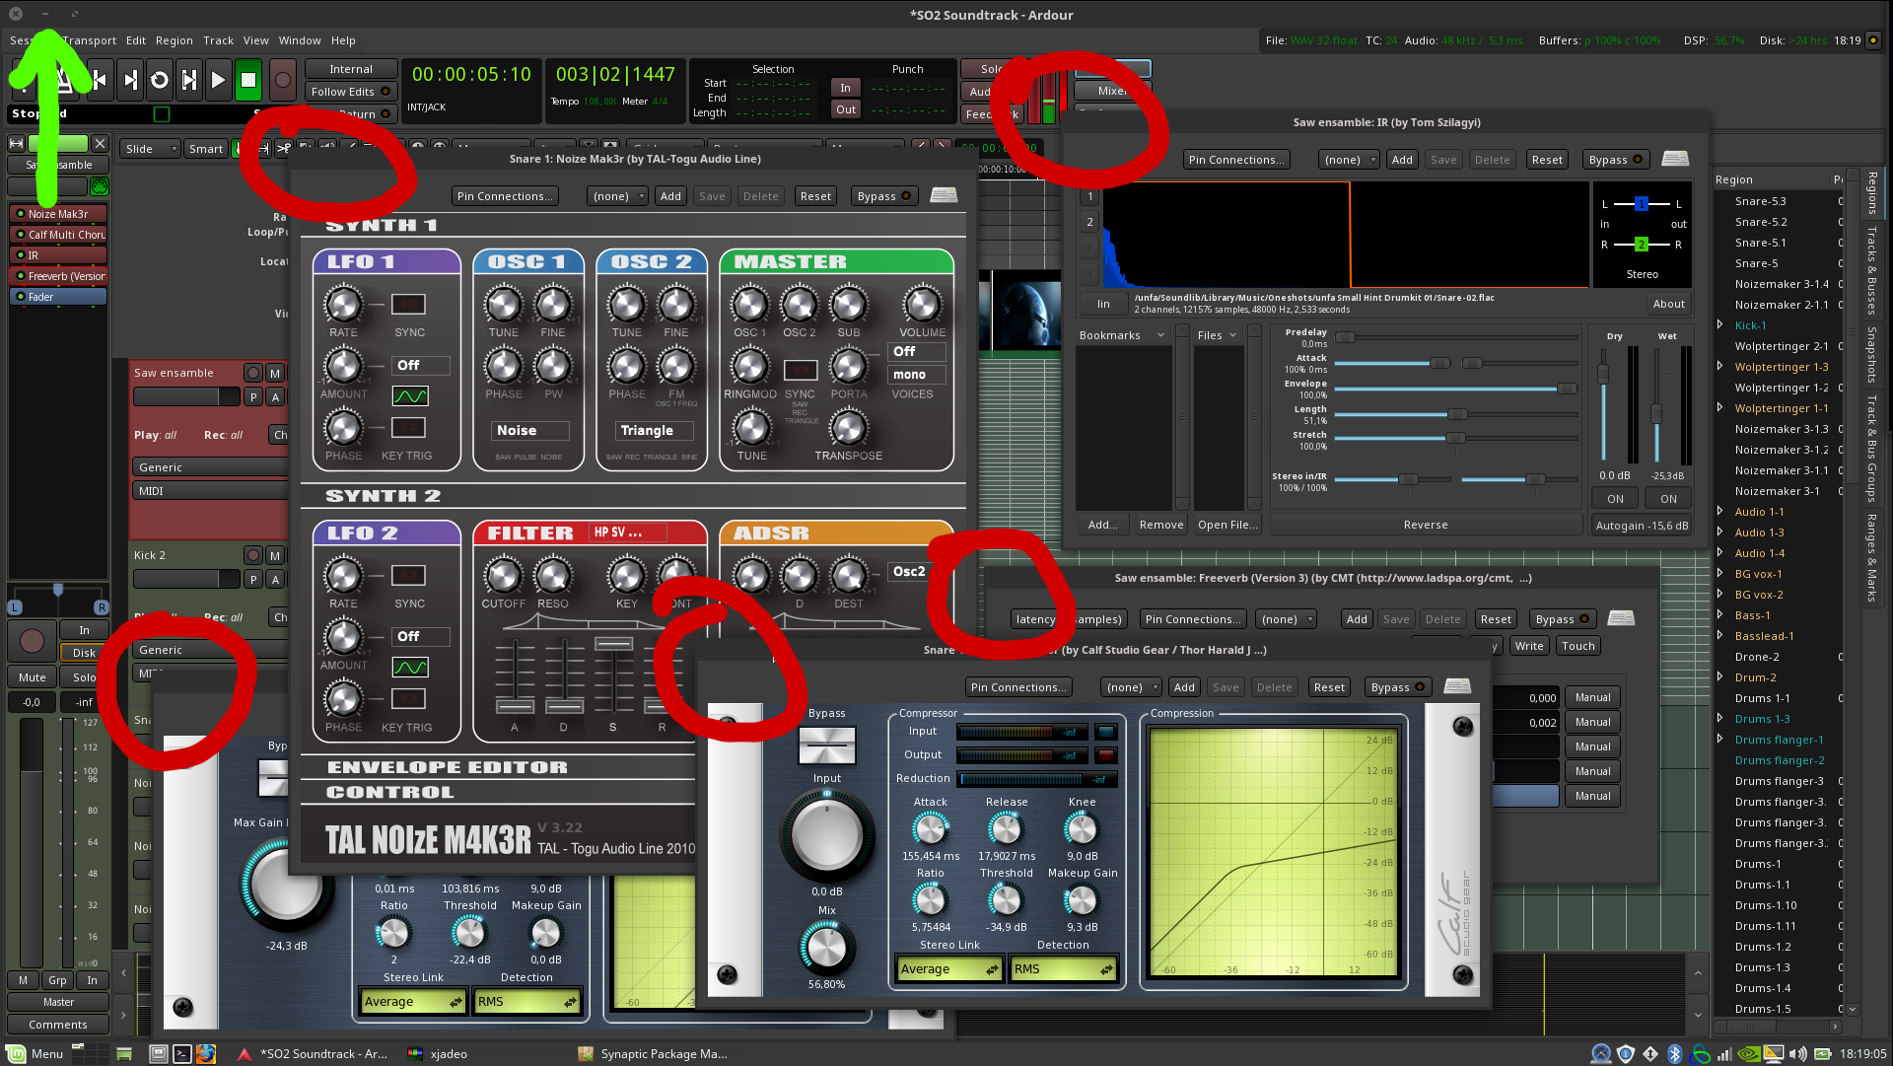The image size is (1893, 1066).
Task: Click the mixer strip MIDI input icon
Action: 100,186
